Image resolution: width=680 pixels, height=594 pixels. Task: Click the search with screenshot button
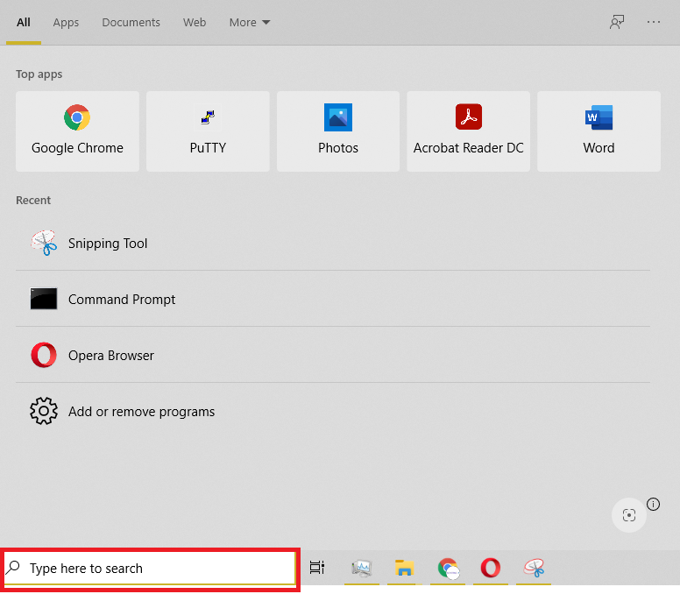click(629, 515)
